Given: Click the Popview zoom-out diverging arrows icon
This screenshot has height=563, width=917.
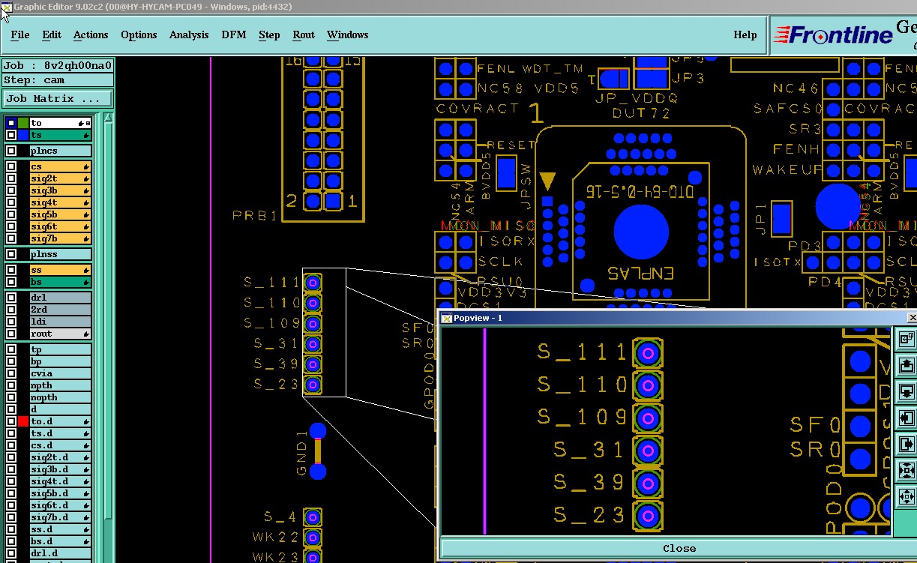Looking at the screenshot, I should click(906, 496).
